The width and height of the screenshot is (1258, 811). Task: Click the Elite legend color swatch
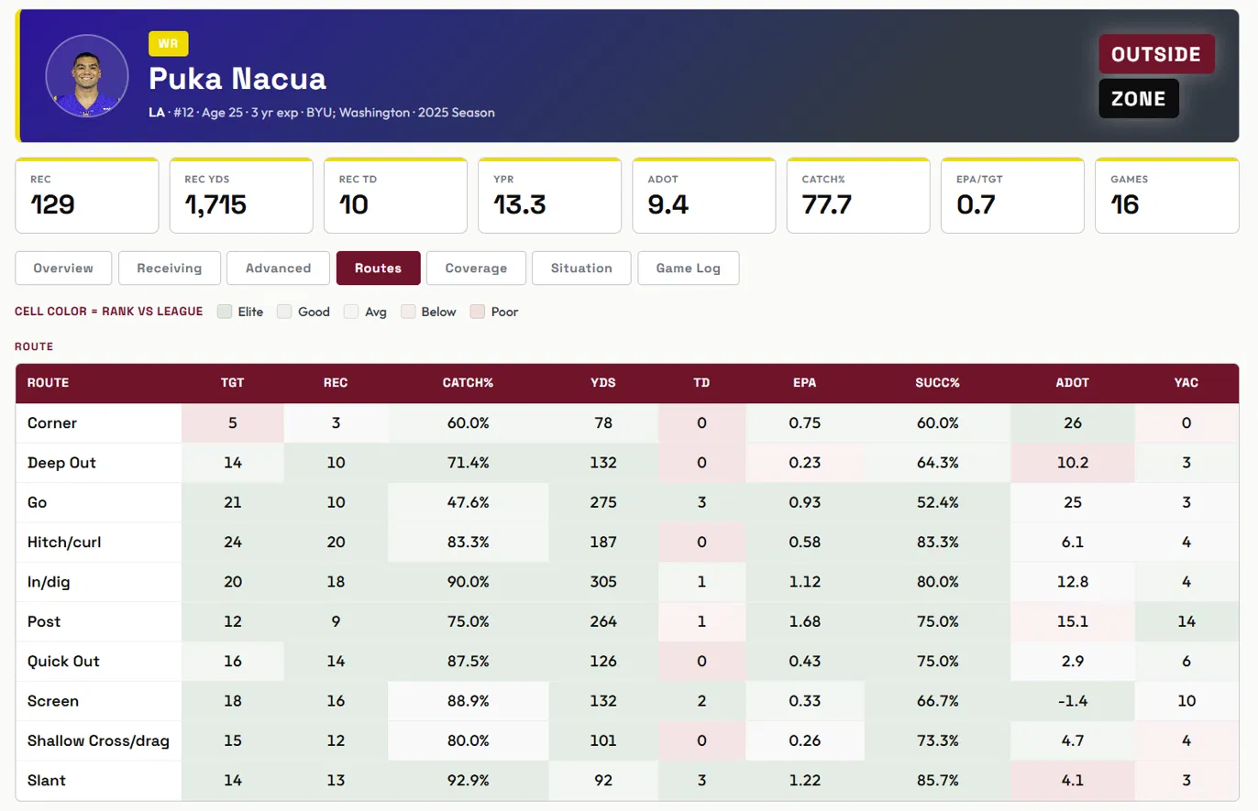pos(225,312)
